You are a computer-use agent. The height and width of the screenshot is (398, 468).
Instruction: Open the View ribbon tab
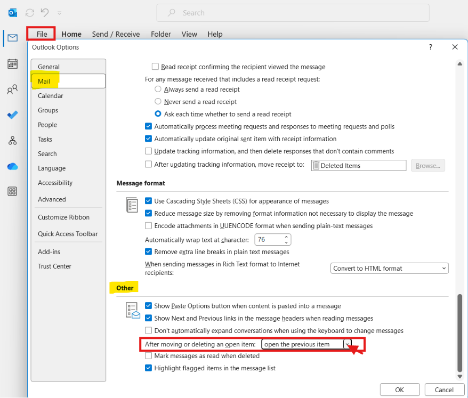pos(189,34)
